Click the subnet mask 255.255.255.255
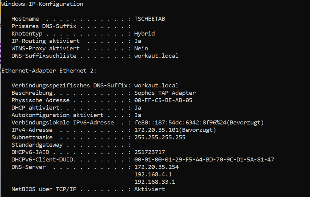310x197 pixels. (160, 137)
